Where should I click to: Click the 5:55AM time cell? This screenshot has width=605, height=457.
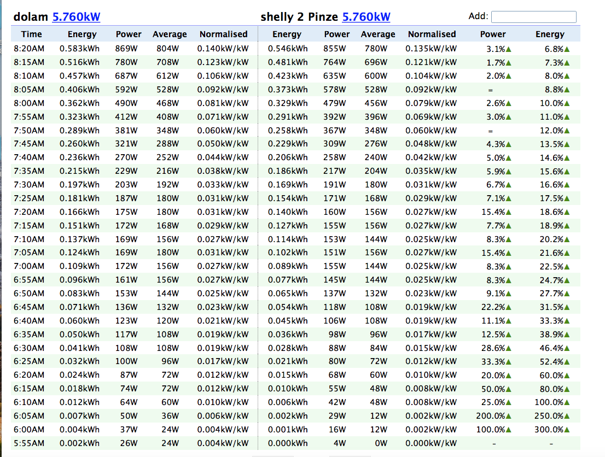pos(29,443)
